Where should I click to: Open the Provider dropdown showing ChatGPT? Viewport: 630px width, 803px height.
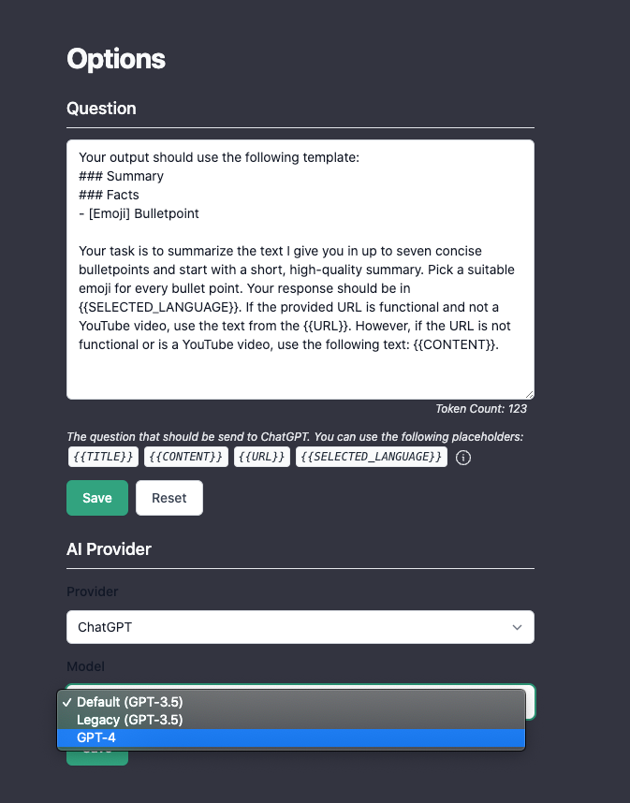click(300, 627)
